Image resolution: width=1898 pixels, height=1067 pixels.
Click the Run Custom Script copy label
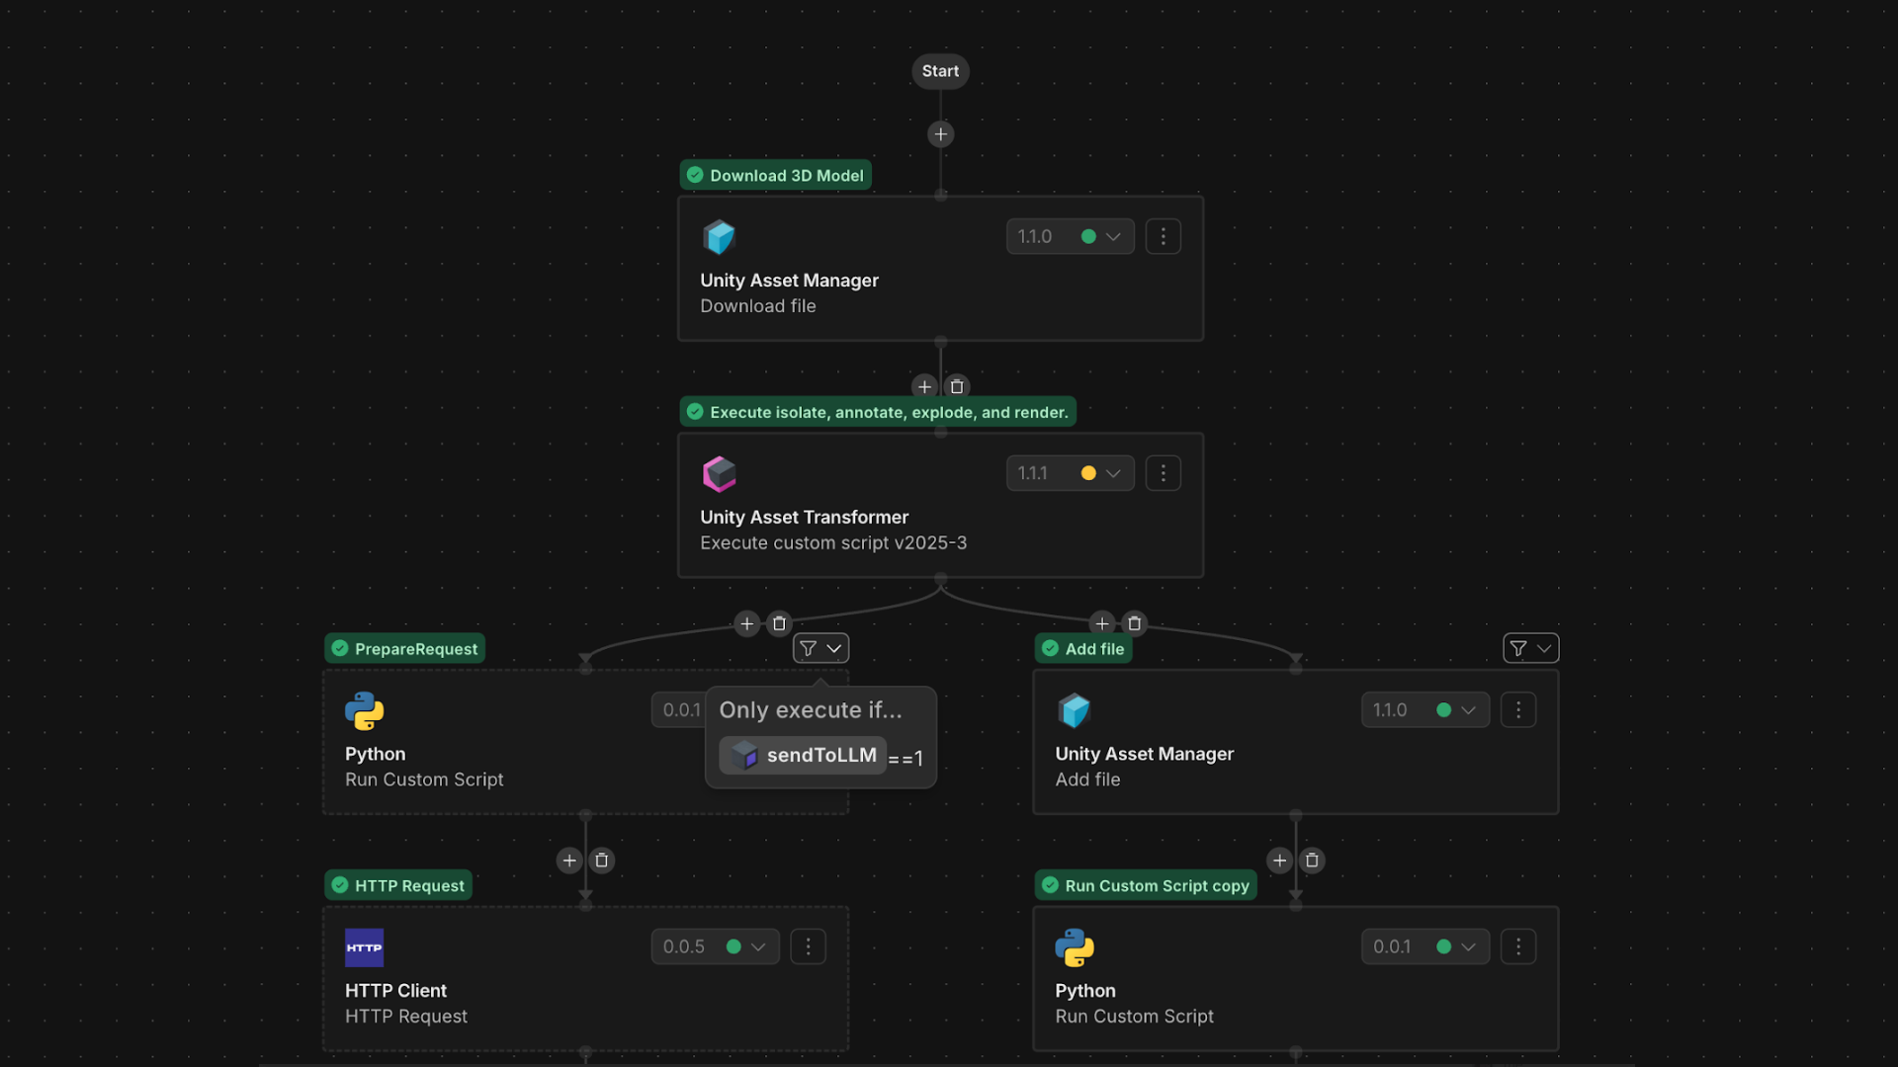click(x=1147, y=885)
